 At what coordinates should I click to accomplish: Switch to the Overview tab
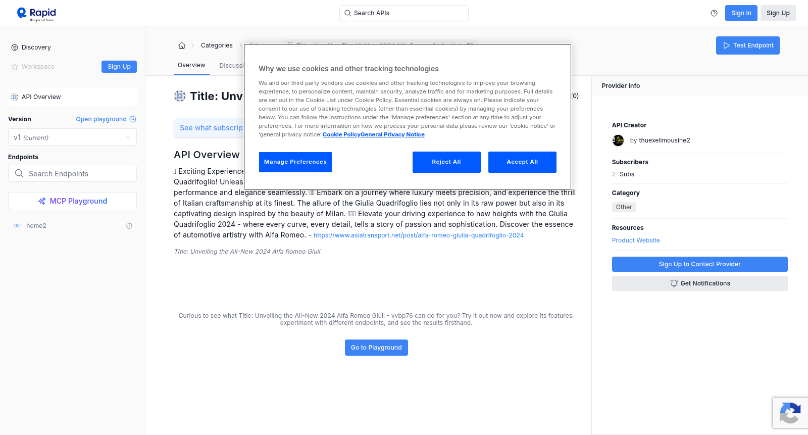pos(191,65)
